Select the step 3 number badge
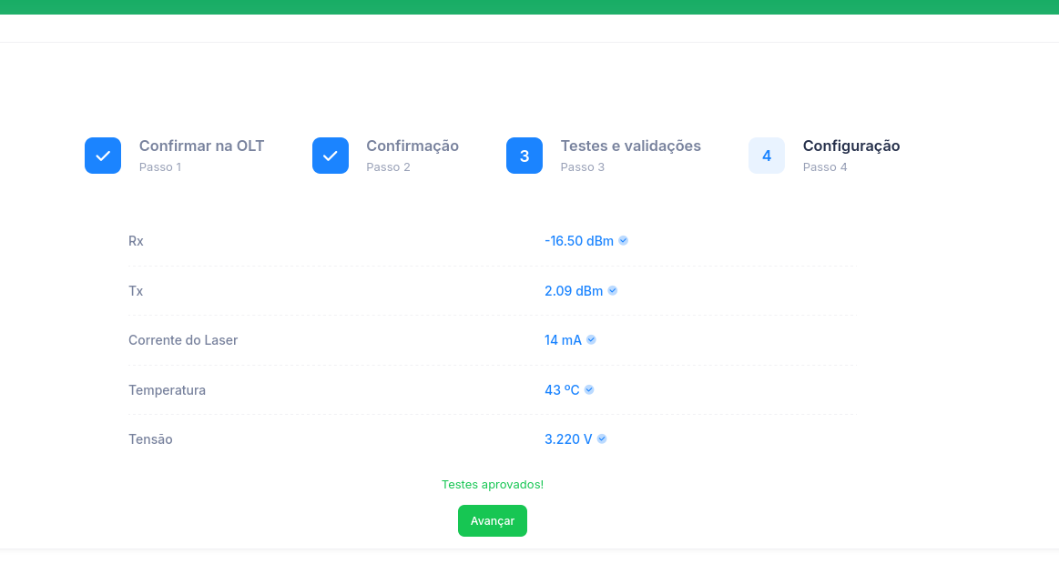1059x574 pixels. 524,156
